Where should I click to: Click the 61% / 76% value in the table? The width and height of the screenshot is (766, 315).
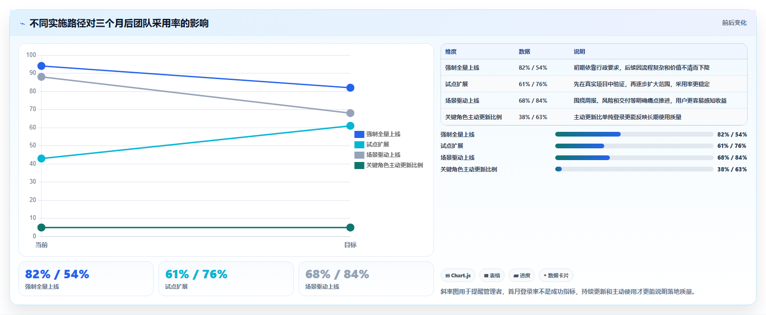533,84
